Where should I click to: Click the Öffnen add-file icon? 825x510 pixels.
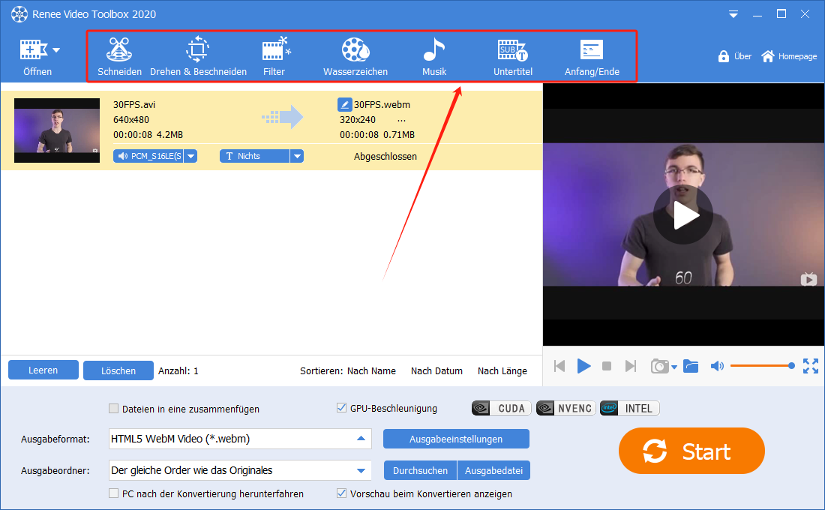pos(34,50)
